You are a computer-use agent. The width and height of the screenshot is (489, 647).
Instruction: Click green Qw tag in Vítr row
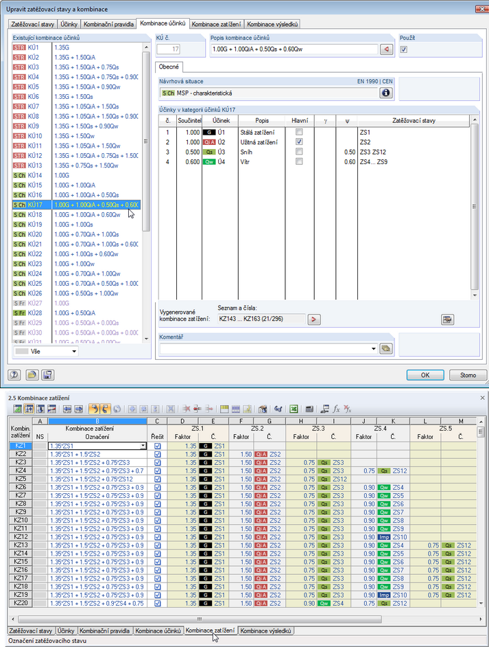(209, 162)
